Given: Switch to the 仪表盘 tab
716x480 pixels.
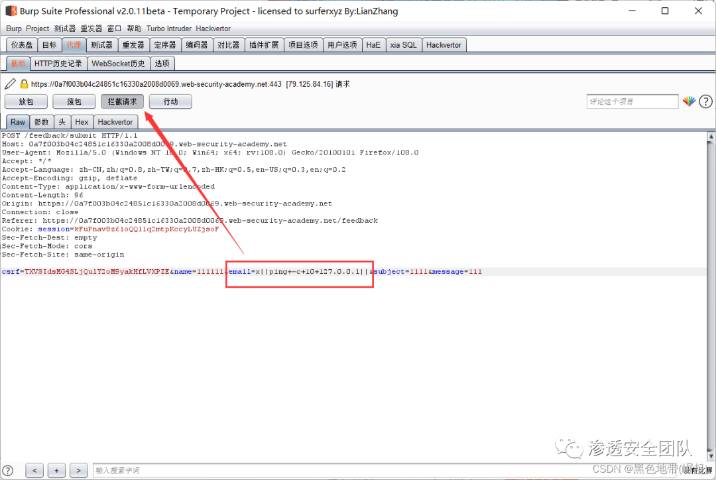Looking at the screenshot, I should pyautogui.click(x=22, y=45).
